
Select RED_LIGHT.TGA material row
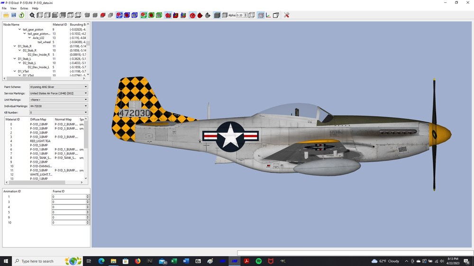(x=40, y=141)
